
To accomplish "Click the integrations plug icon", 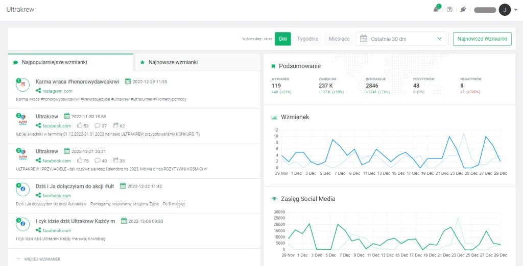I will tap(463, 10).
